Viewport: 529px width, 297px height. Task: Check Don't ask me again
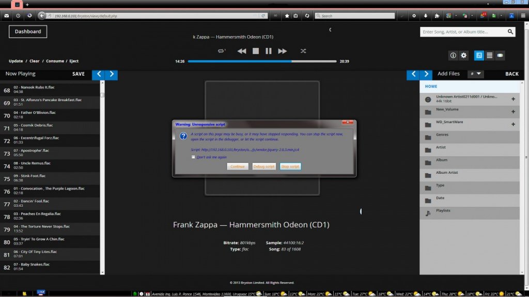coord(193,157)
